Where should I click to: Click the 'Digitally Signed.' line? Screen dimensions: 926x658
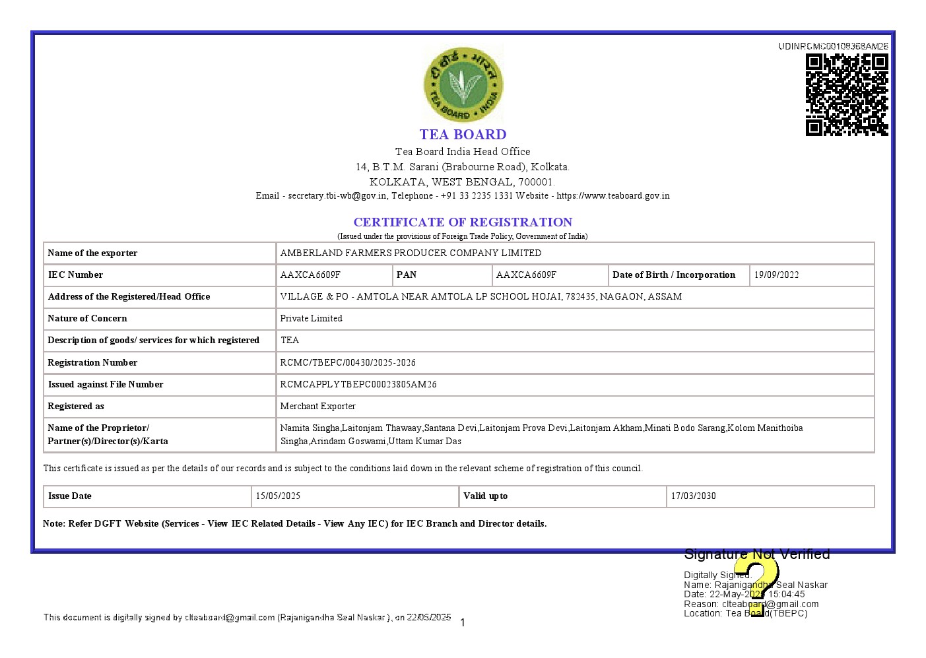(x=717, y=575)
